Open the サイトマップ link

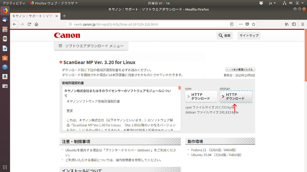(249, 36)
